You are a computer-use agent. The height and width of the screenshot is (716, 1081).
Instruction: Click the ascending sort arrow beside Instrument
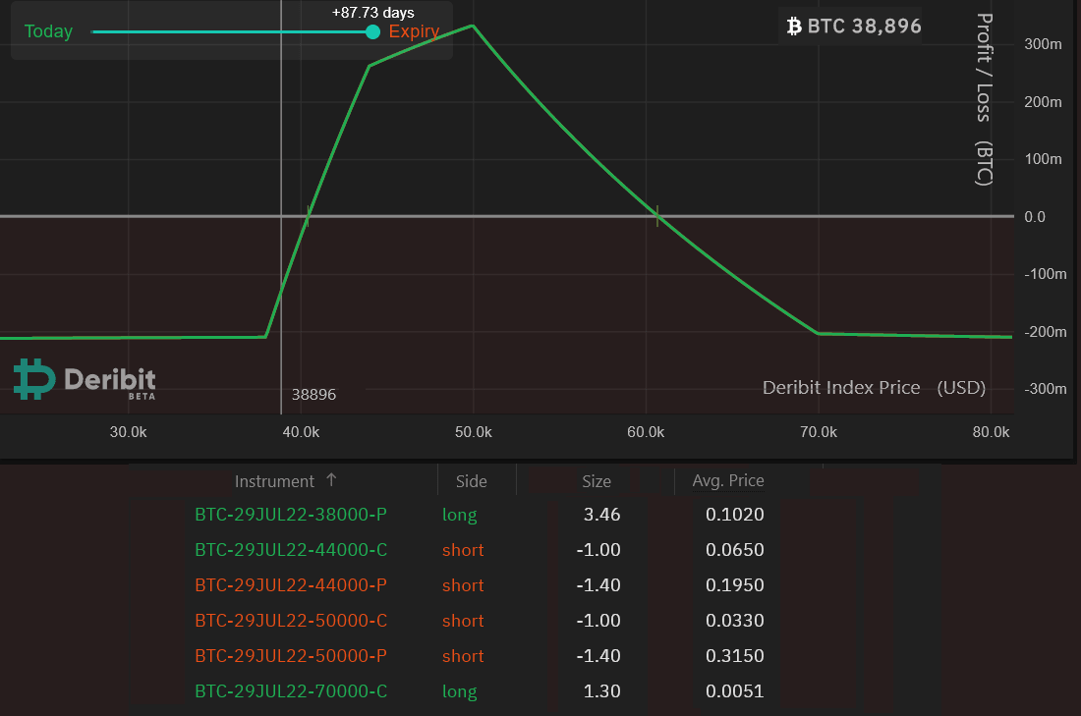tap(332, 480)
